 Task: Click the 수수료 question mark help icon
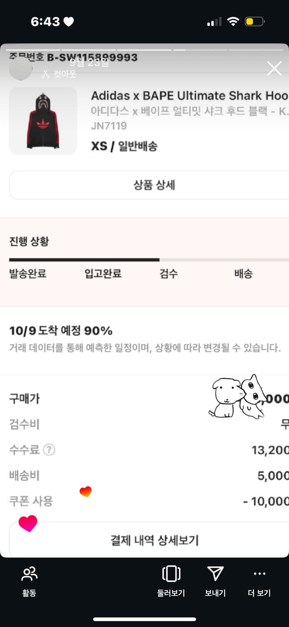[x=49, y=450]
